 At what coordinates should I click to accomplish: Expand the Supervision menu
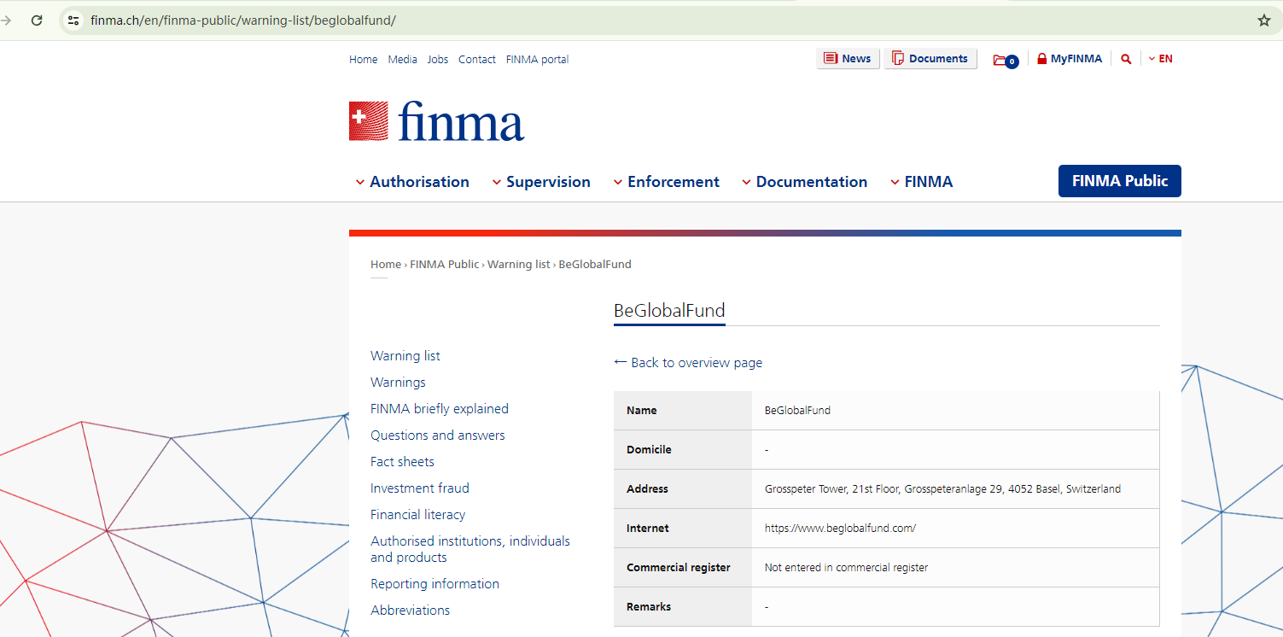(x=541, y=182)
